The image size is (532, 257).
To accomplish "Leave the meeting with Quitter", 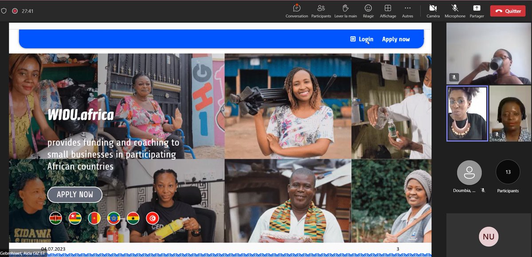I will click(508, 11).
